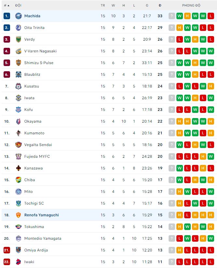Open the Montedio Yamagata team link
The width and height of the screenshot is (217, 269).
point(43,238)
